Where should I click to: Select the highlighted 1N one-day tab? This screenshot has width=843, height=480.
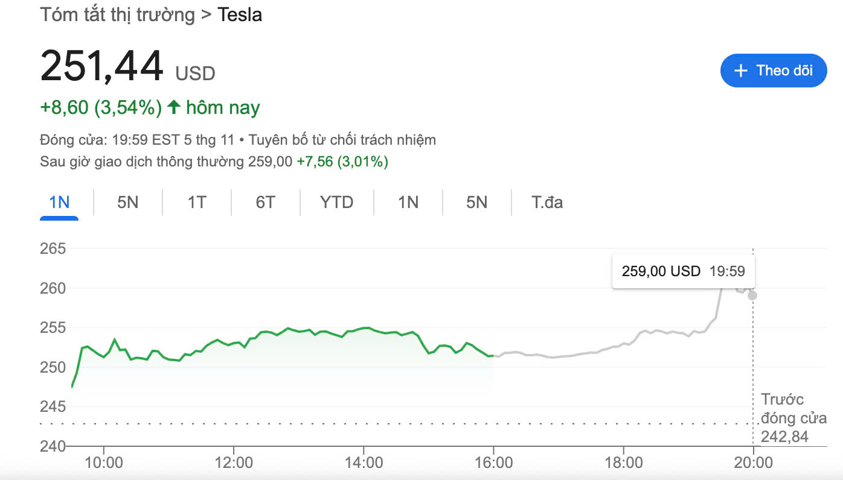pos(59,202)
